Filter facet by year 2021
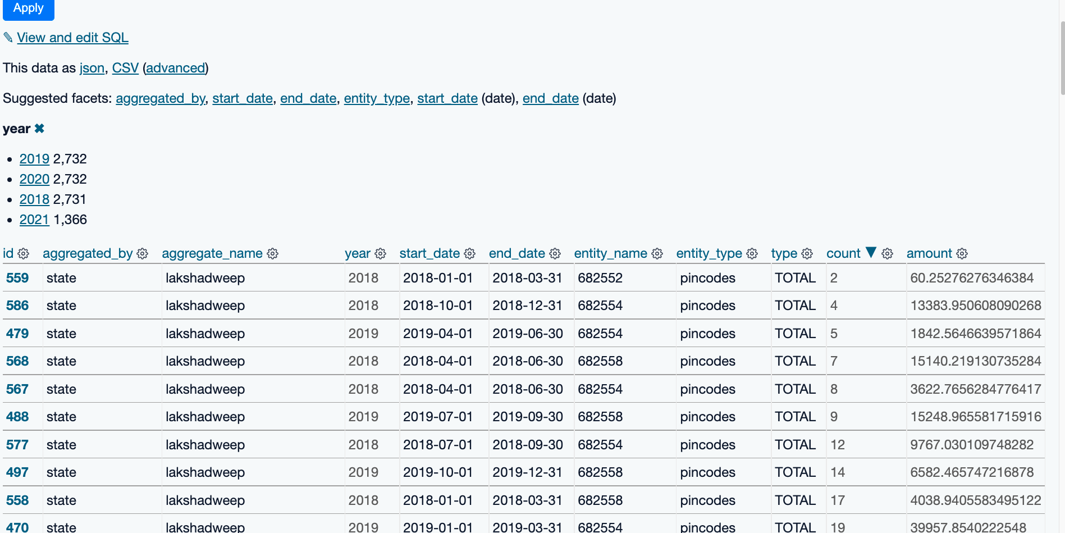The width and height of the screenshot is (1065, 533). coord(34,220)
